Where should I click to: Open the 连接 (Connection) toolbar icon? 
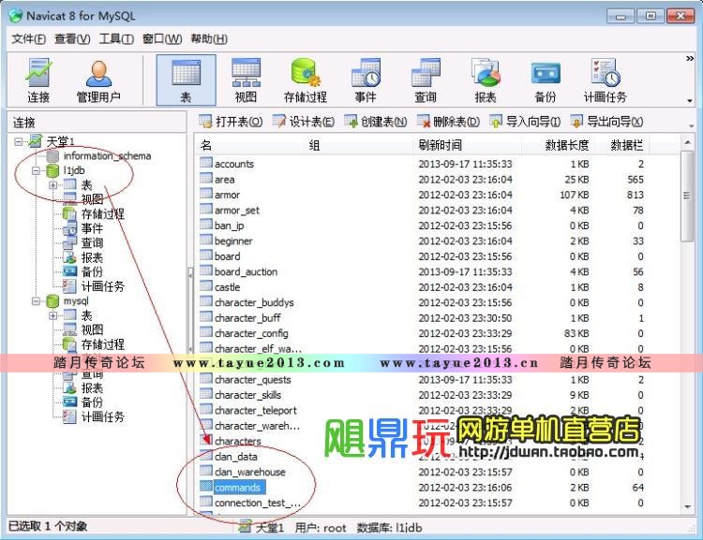(x=38, y=80)
